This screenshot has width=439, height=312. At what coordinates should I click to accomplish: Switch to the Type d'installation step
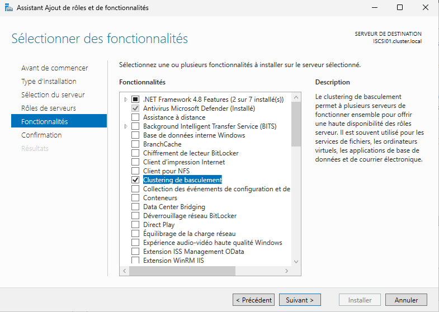[49, 81]
